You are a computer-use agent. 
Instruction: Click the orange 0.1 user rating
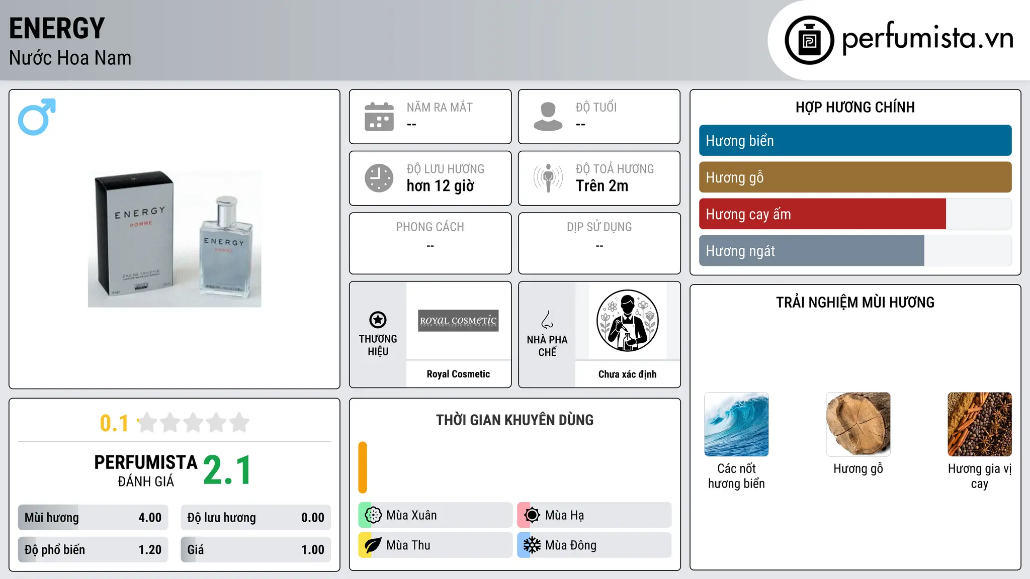click(x=114, y=423)
